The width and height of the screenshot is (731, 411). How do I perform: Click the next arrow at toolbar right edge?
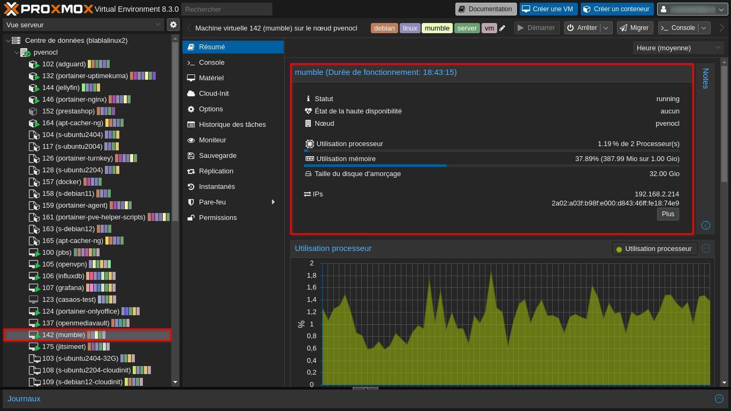(x=722, y=28)
